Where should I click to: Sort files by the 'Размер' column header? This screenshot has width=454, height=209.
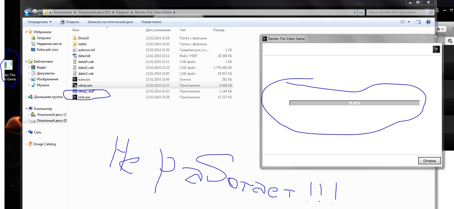[219, 30]
